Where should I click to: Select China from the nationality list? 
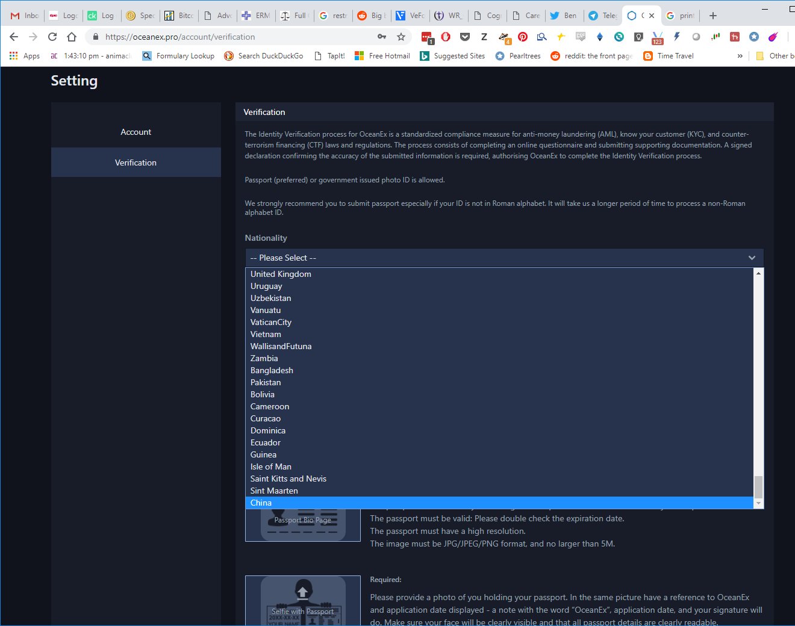pyautogui.click(x=499, y=503)
